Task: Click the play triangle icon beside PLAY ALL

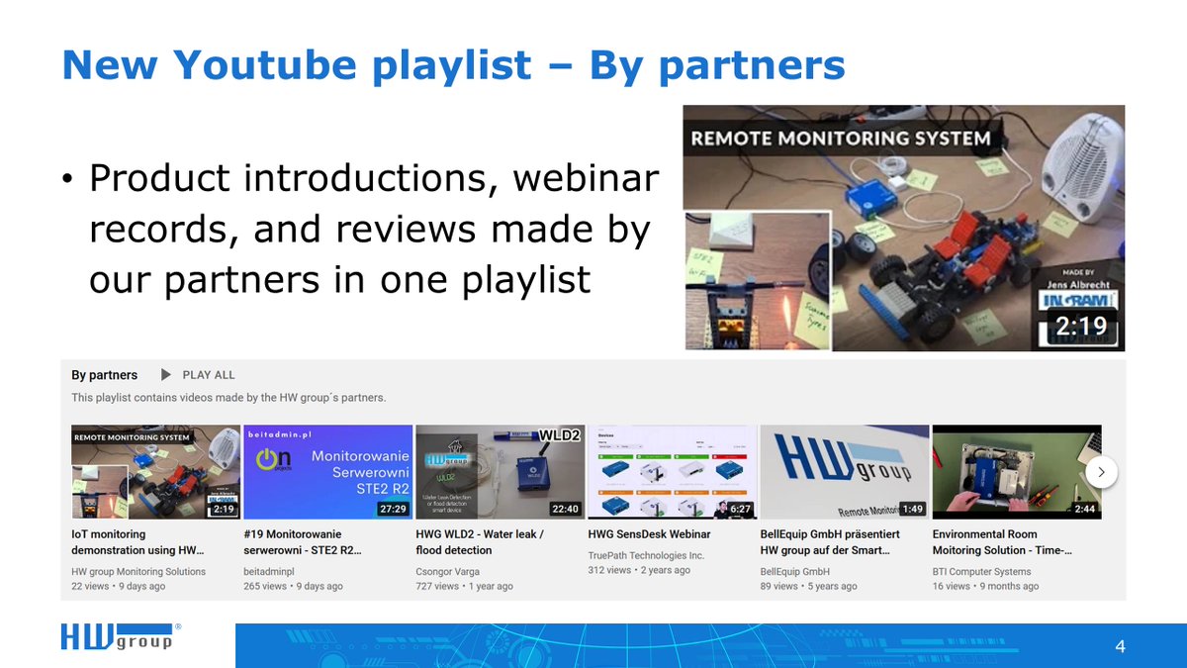Action: click(x=166, y=375)
